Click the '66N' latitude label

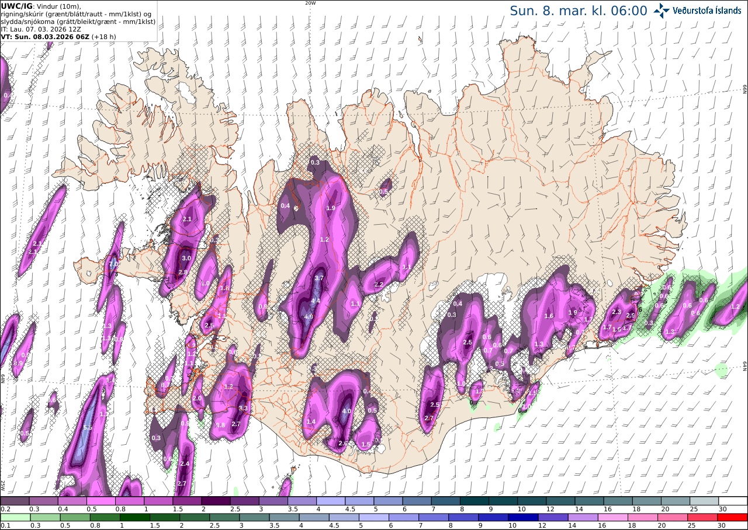point(745,89)
